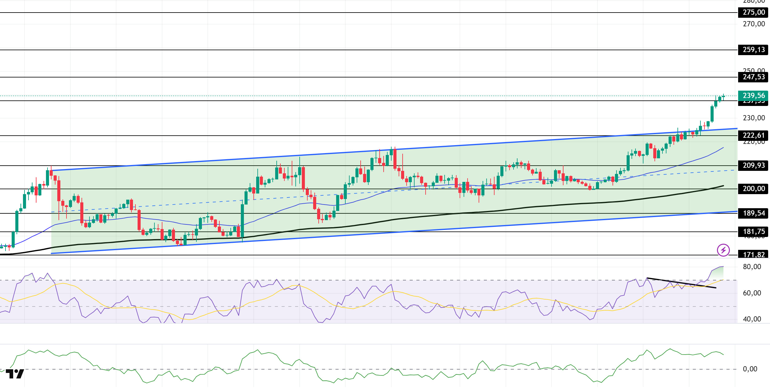This screenshot has width=770, height=391.
Task: Select the 200,00 price level label
Action: (x=753, y=189)
